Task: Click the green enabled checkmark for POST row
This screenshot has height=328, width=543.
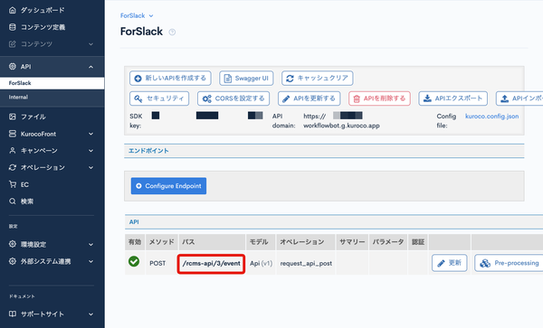Action: [134, 261]
